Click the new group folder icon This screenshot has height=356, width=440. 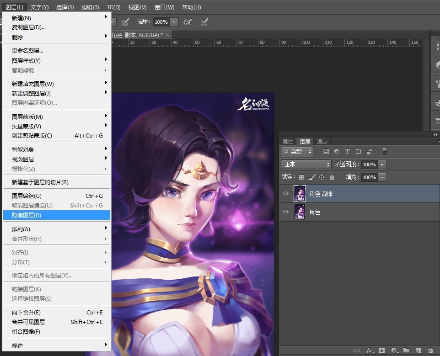point(406,351)
